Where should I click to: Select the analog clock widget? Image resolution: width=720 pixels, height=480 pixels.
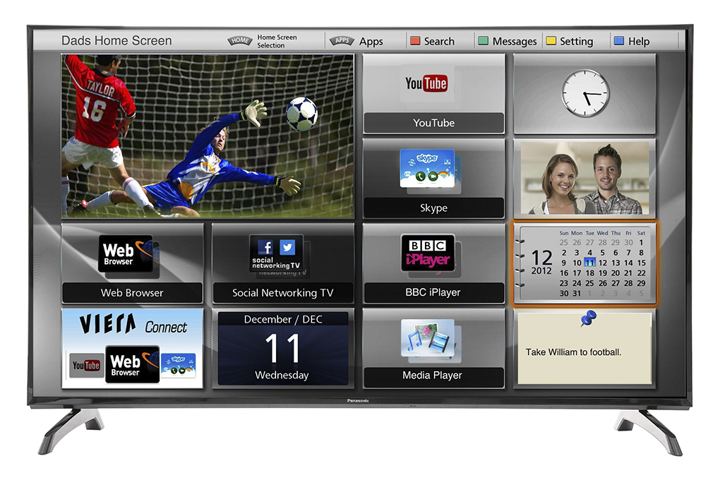(x=584, y=94)
